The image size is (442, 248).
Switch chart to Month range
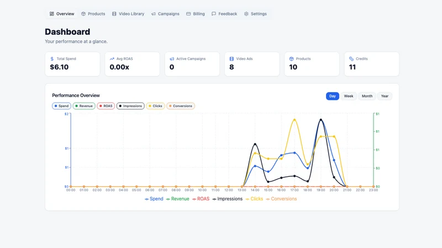(x=367, y=96)
